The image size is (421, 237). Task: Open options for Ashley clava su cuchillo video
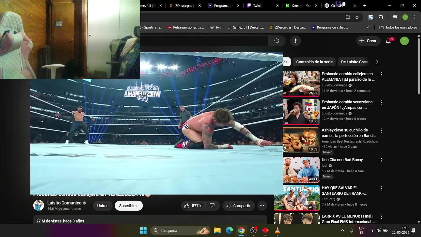click(x=382, y=131)
